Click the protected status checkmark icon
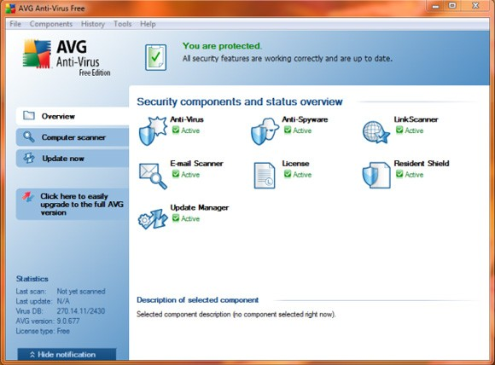 pyautogui.click(x=155, y=57)
